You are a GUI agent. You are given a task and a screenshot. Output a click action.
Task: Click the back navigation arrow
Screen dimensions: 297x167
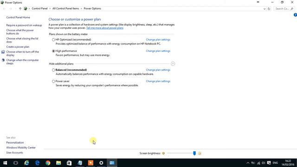(x=4, y=9)
